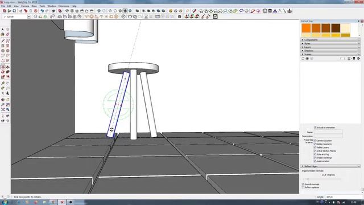Select the Orbit tool
Screen dimensions: 364x205
coord(3,100)
